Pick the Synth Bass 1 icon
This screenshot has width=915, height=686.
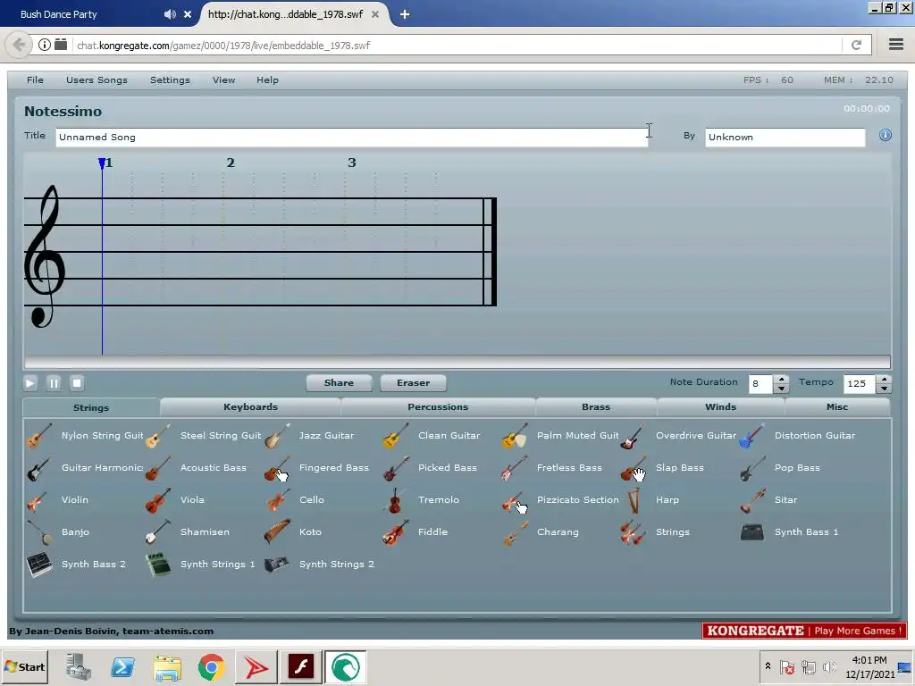[752, 532]
